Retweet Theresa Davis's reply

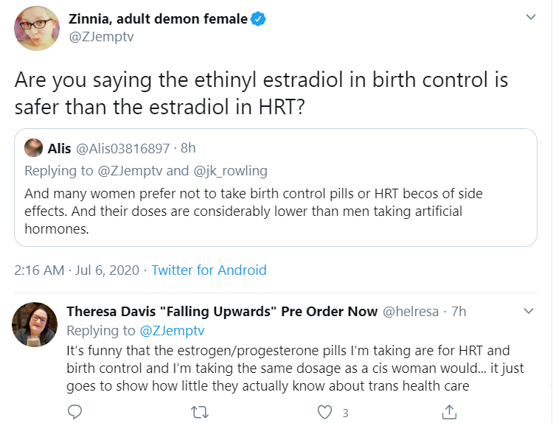tap(200, 412)
